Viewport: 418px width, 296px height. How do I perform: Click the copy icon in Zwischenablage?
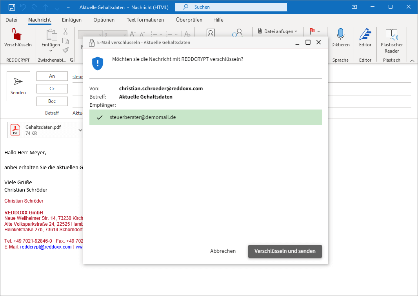click(x=65, y=40)
